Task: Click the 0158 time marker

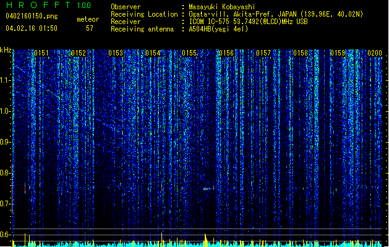Action: tap(301, 53)
